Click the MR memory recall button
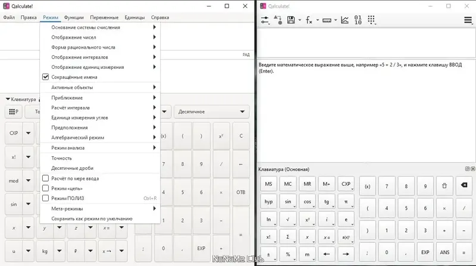Viewport: 476px width, 266px height. [307, 184]
